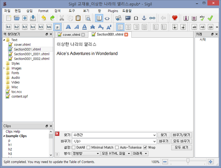Collapse the Text folder tree
This screenshot has width=221, height=168.
[4, 40]
